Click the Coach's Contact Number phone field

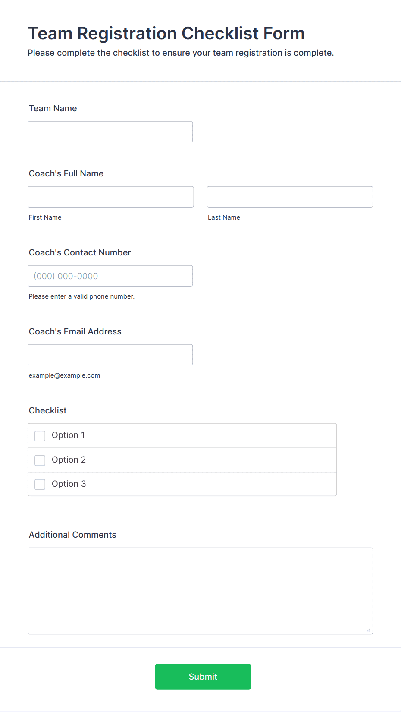click(110, 276)
